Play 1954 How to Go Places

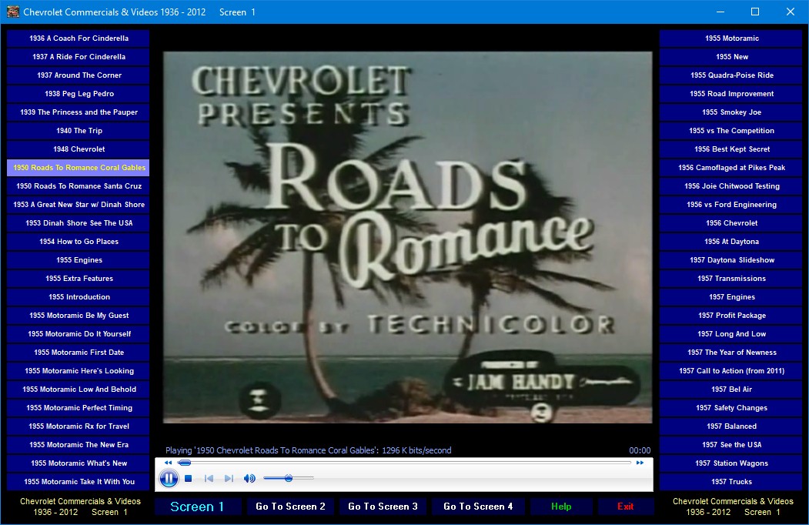point(79,242)
